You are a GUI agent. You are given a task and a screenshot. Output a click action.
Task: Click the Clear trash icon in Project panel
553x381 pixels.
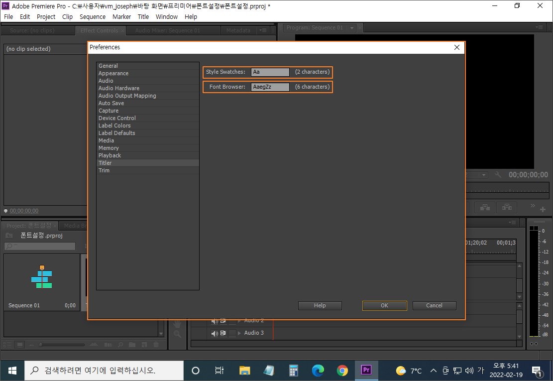156,345
